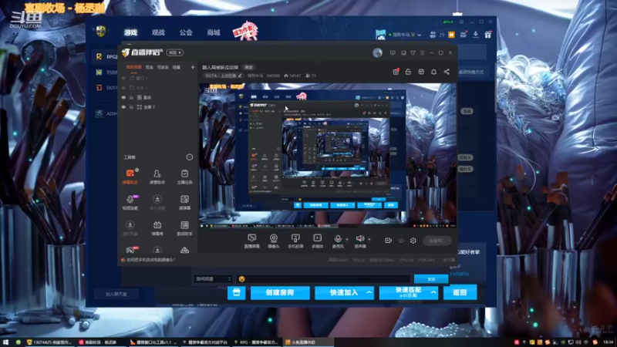This screenshot has height=347, width=617.
Task: Open the emoji picker in chat input
Action: tap(241, 279)
